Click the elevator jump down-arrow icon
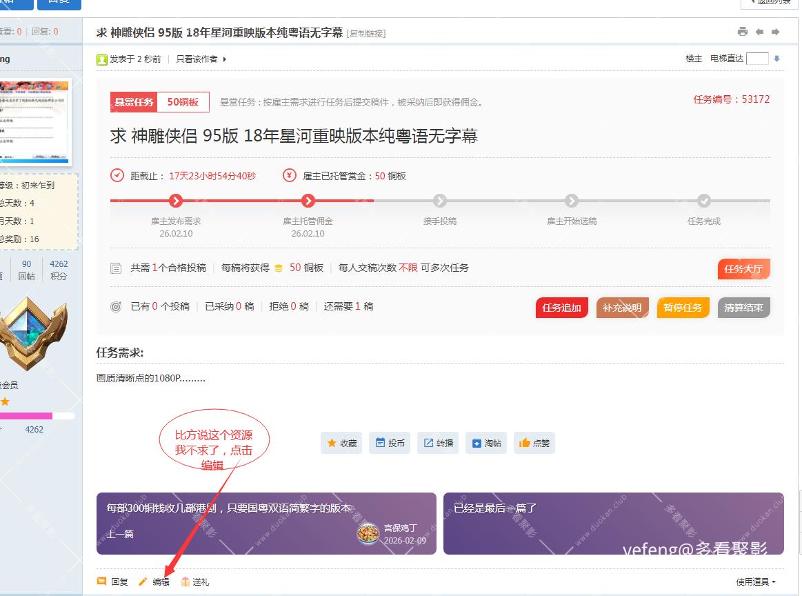The width and height of the screenshot is (802, 596). coord(776,59)
